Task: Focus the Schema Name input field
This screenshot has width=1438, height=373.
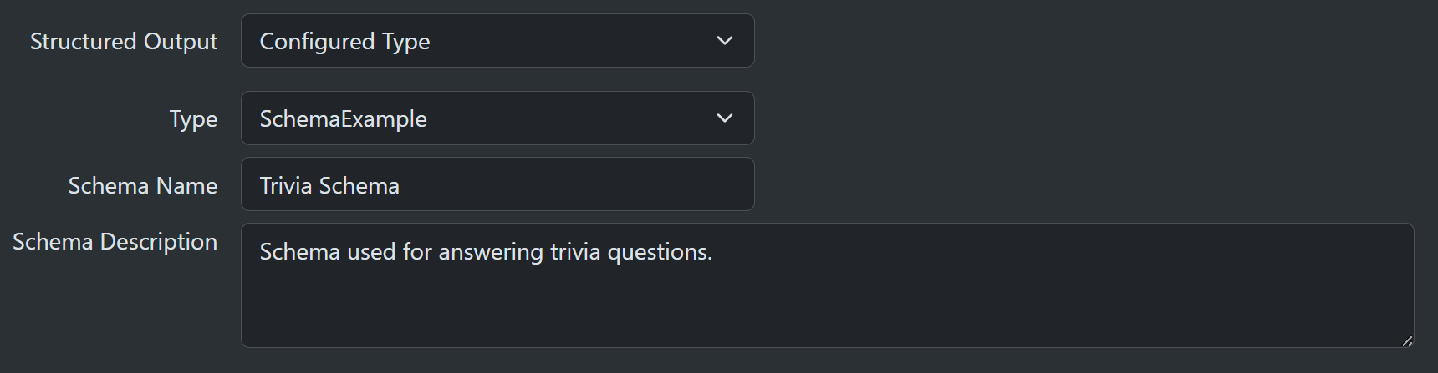Action: click(497, 184)
